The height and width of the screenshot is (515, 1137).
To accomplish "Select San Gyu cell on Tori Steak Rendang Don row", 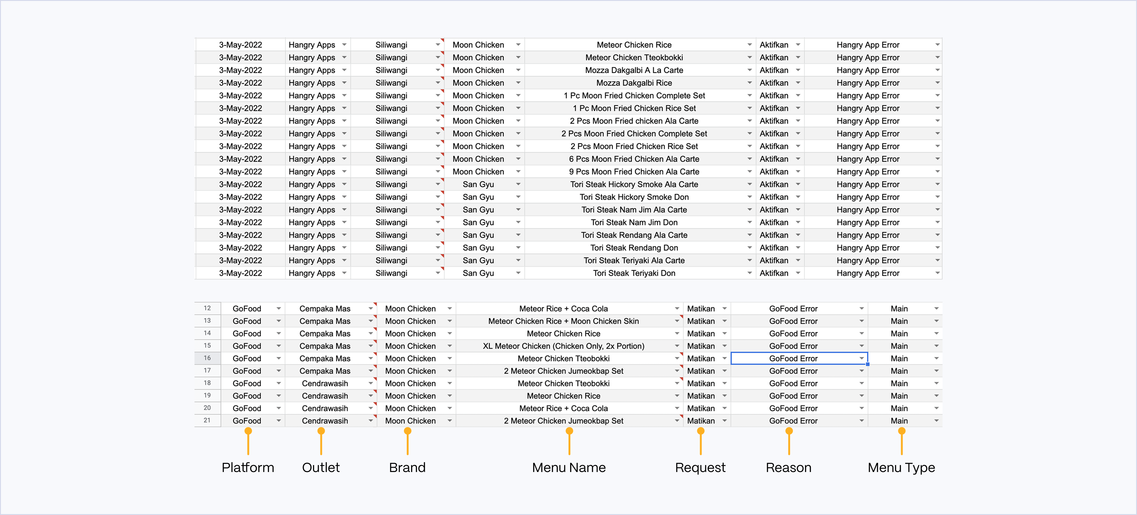I will pyautogui.click(x=484, y=248).
